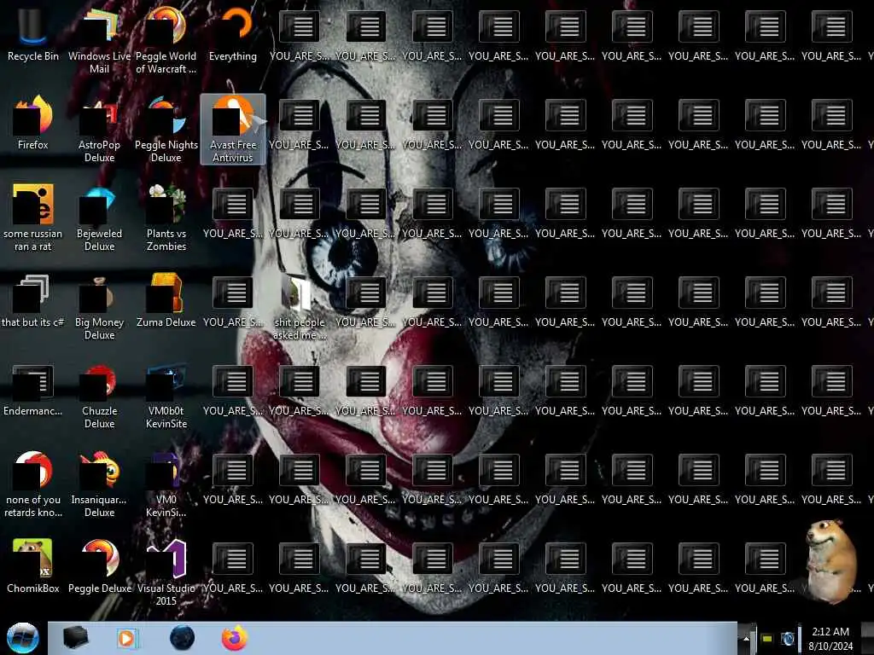
Task: Select Visual Studio 2015 desktop icon
Action: tap(166, 572)
